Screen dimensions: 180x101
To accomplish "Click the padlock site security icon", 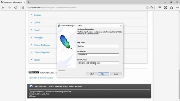I will click(23, 8).
